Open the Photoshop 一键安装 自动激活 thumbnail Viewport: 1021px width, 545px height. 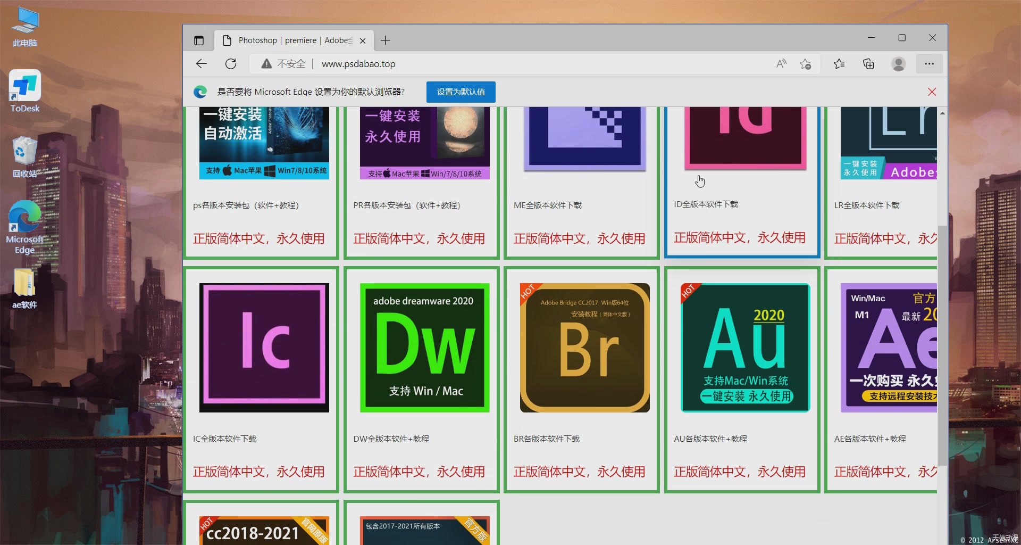click(x=264, y=143)
